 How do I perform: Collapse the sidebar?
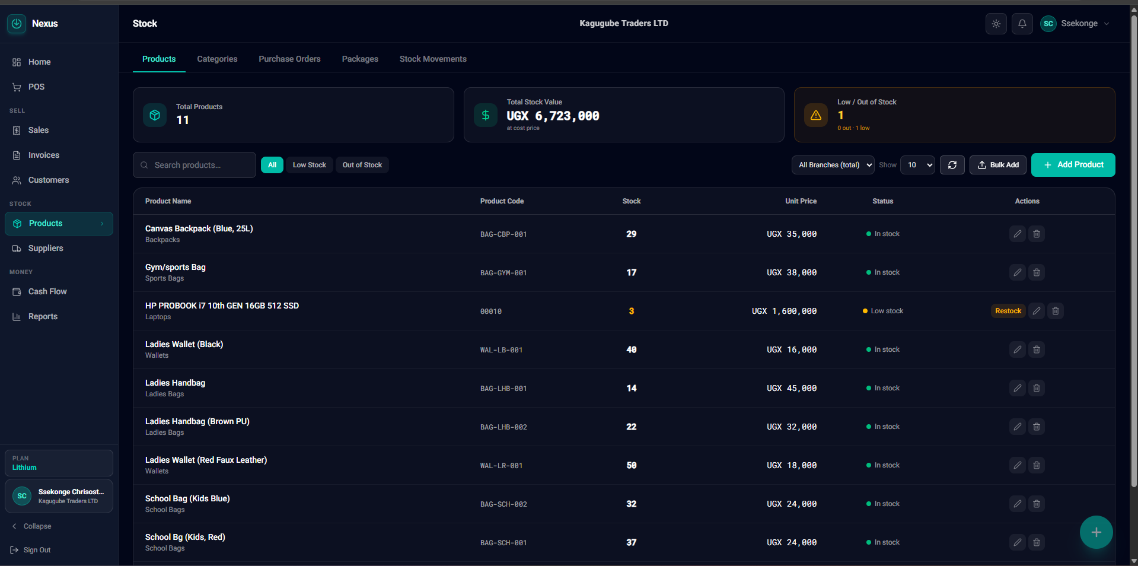tap(31, 526)
